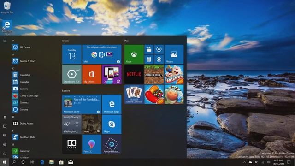Launch the Candy Crush Saga tile
The height and width of the screenshot is (166, 295).
coord(154,94)
